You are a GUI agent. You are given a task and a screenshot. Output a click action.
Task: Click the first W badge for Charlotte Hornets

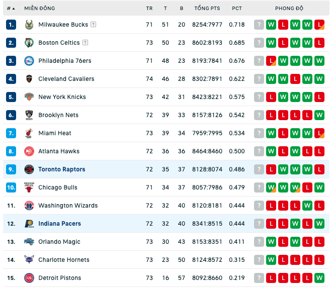point(271,260)
